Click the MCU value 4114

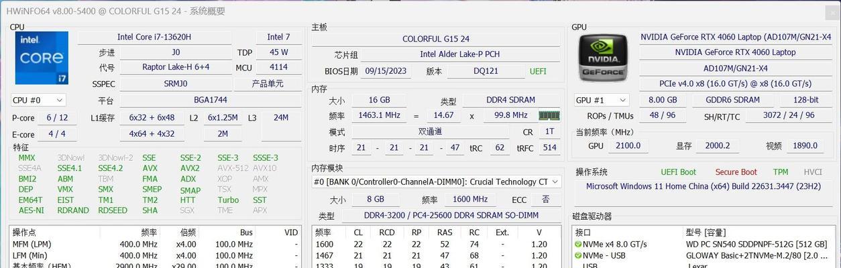[279, 67]
